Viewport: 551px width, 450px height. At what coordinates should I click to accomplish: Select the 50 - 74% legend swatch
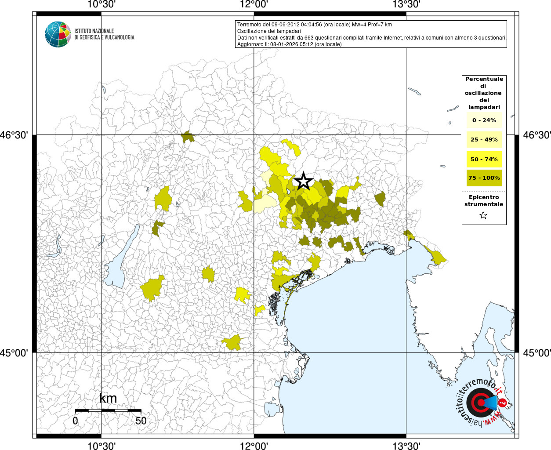484,159
